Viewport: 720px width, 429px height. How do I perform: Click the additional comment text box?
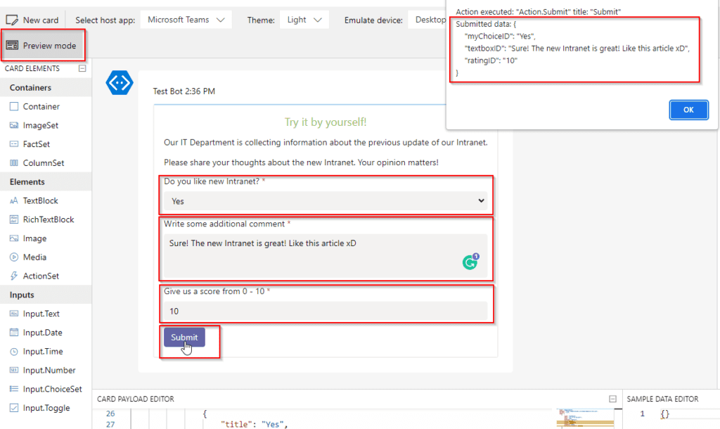point(326,255)
